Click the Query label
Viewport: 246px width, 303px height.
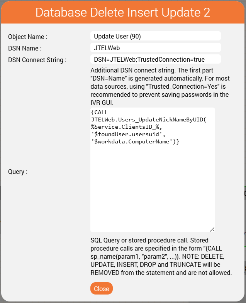pos(18,172)
